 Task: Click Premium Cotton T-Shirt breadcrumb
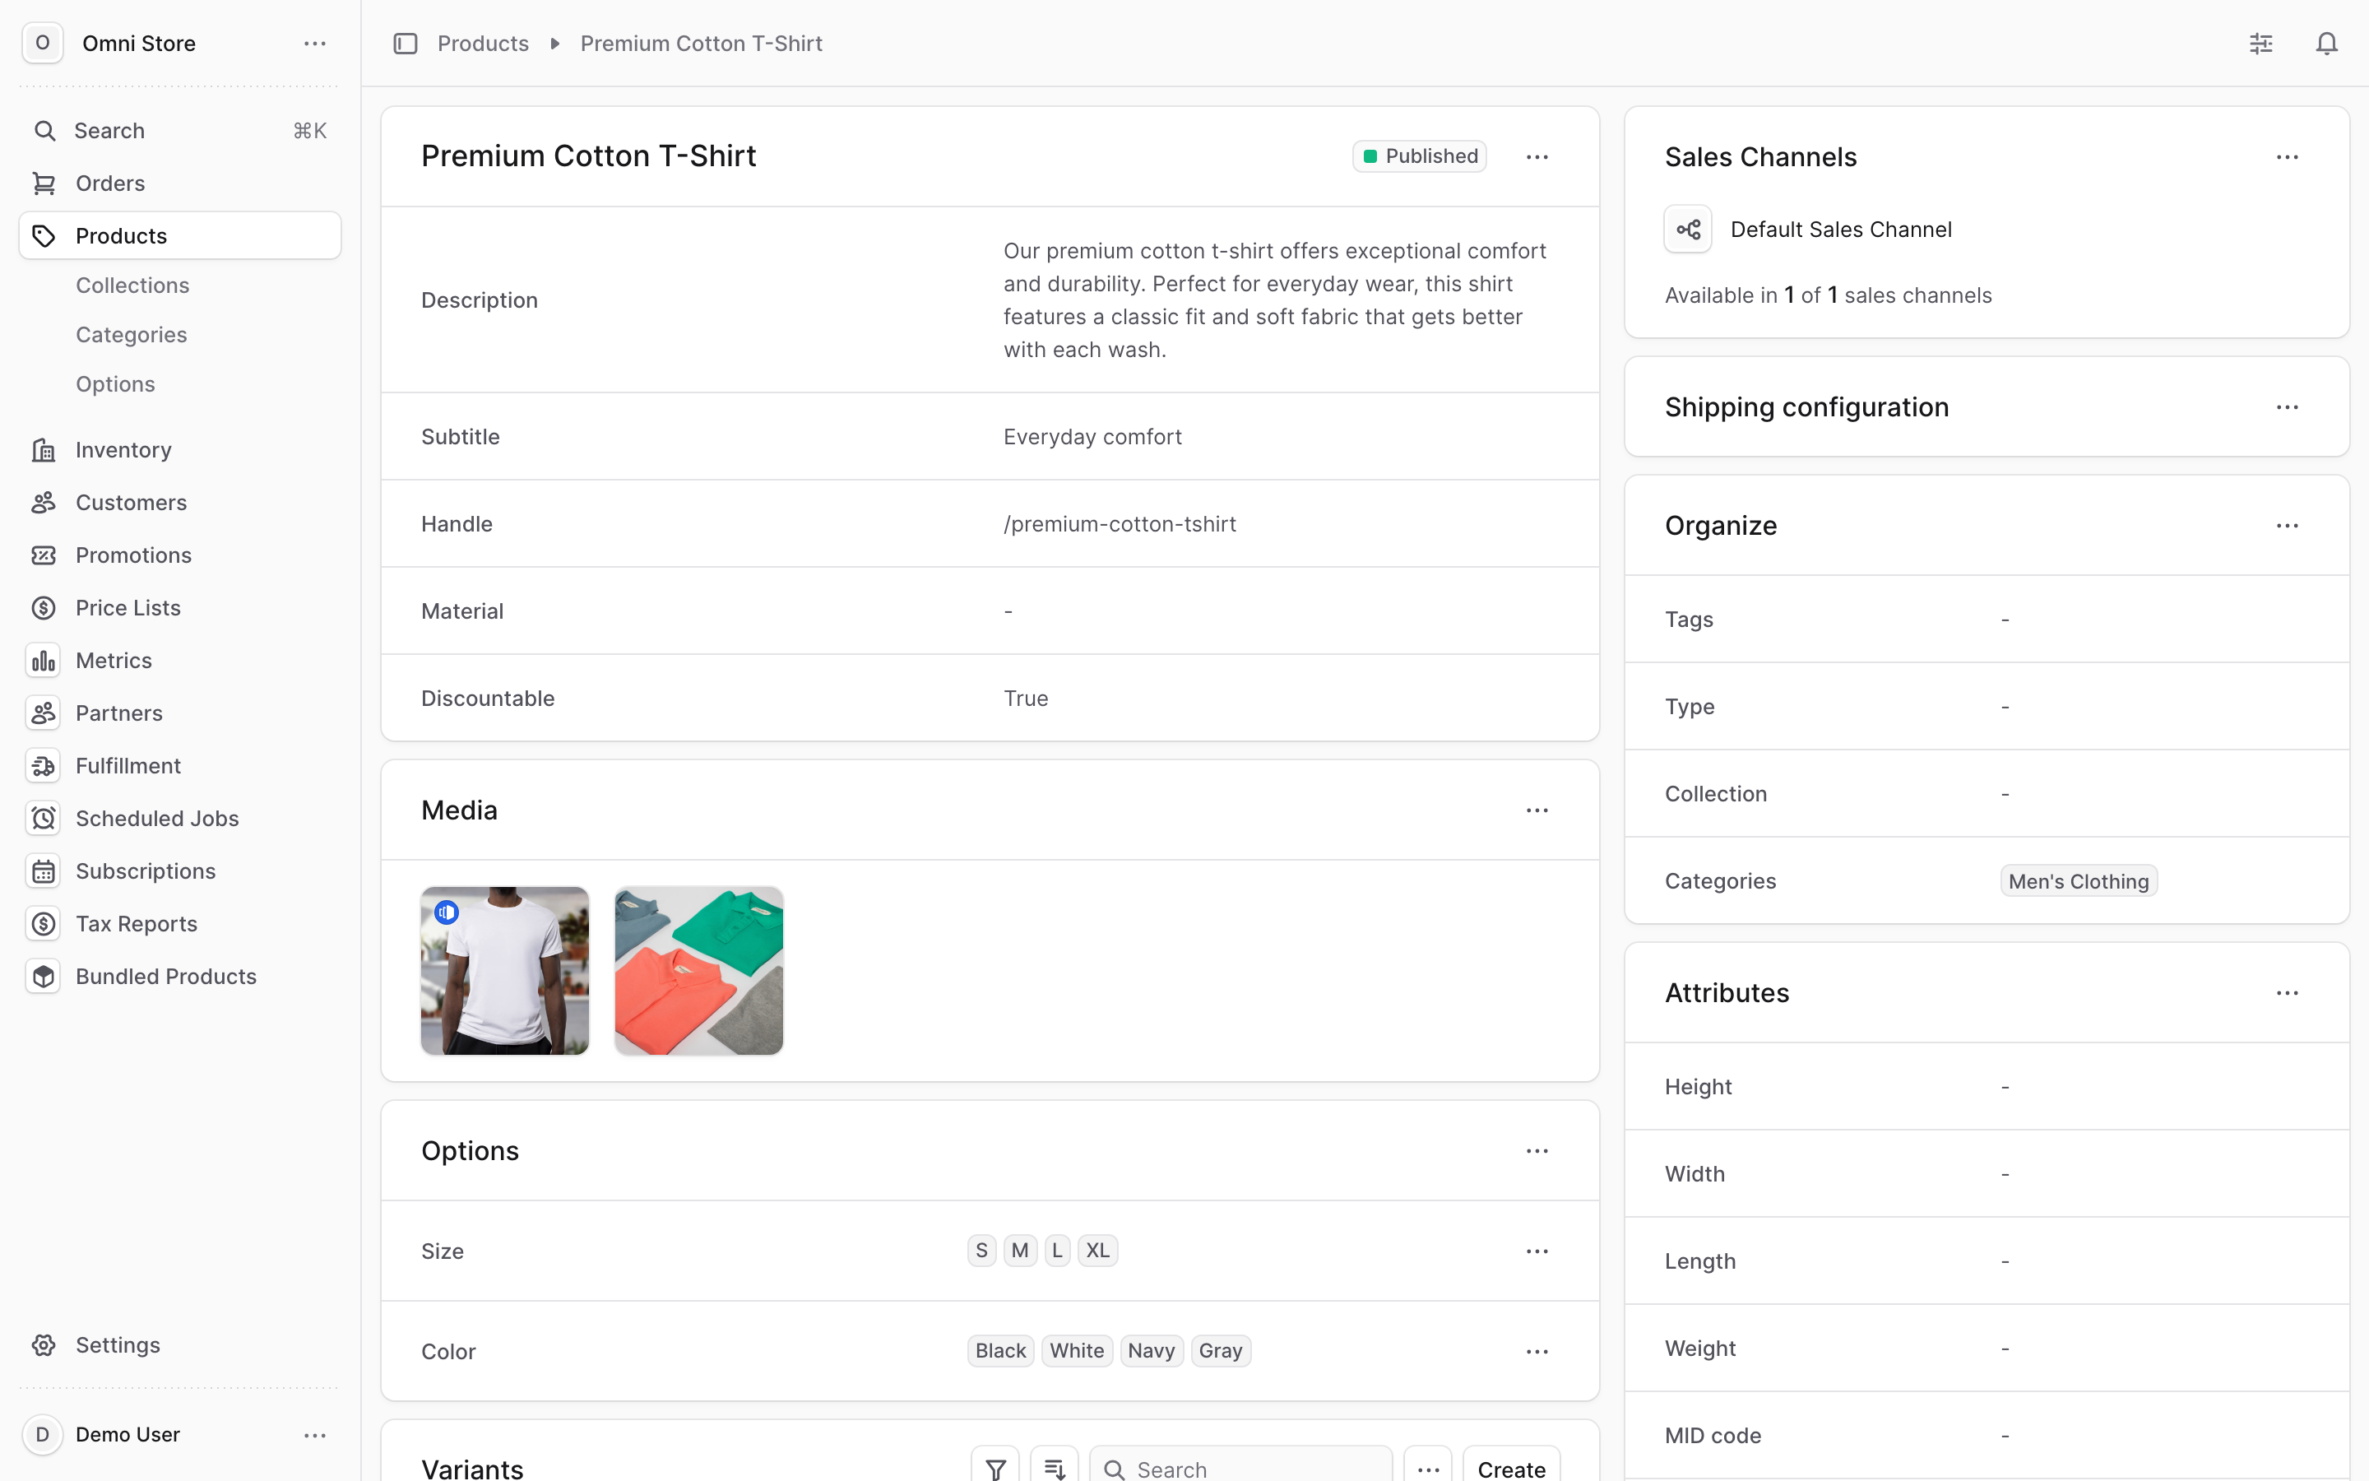[x=701, y=43]
